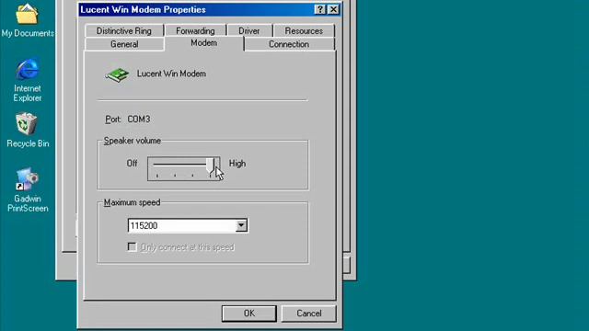
Task: Click the question mark help button
Action: click(319, 9)
